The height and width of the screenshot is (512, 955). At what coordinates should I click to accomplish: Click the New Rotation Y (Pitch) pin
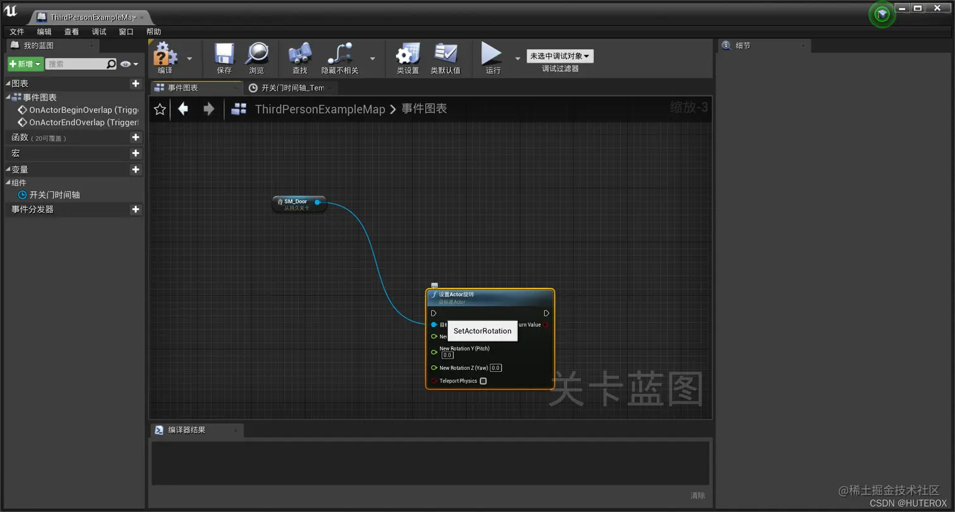(434, 352)
